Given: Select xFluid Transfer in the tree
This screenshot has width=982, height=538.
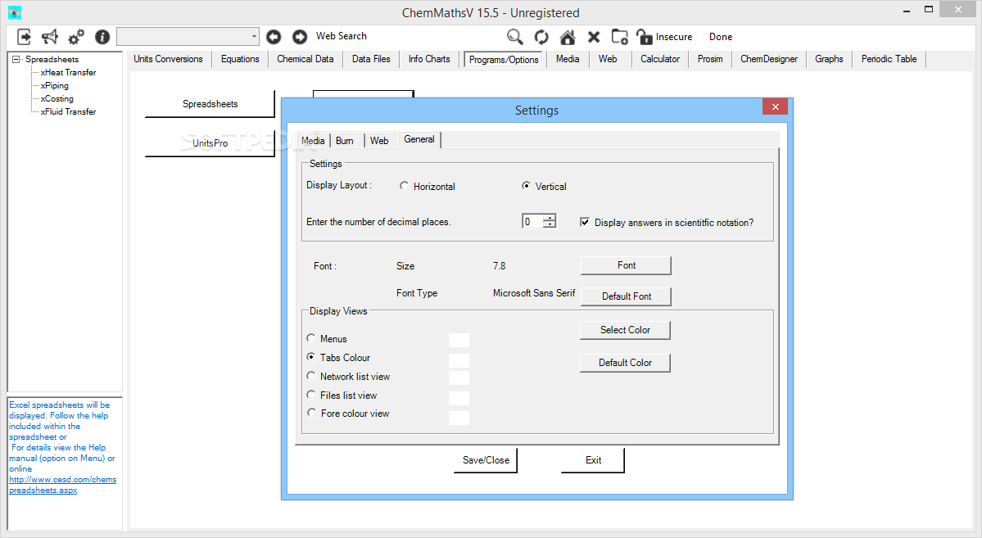Looking at the screenshot, I should pyautogui.click(x=68, y=112).
